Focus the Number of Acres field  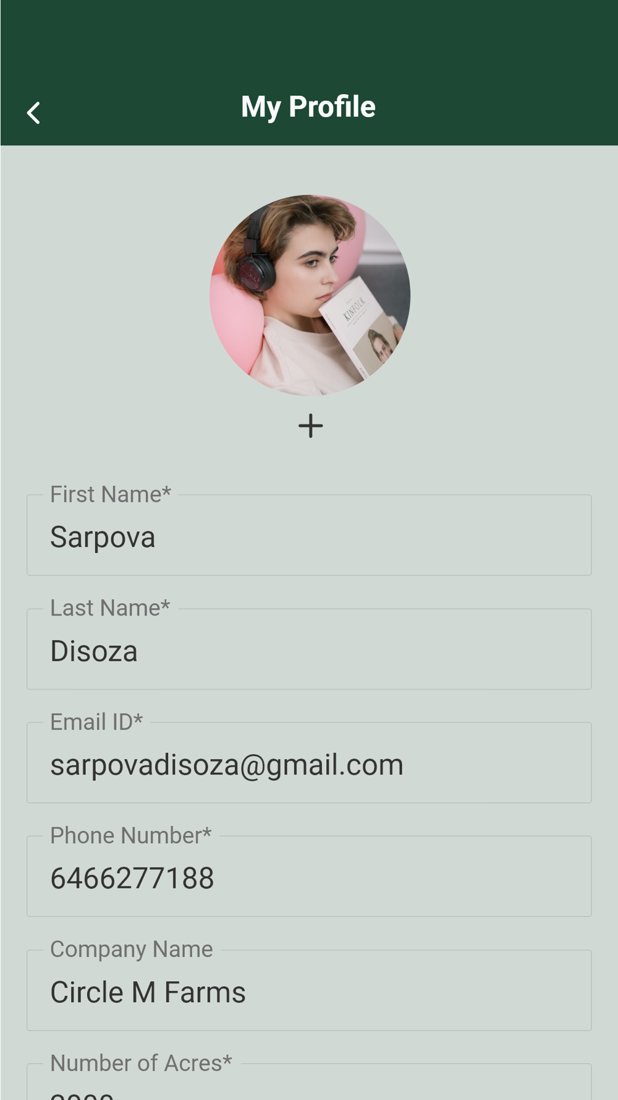click(309, 1082)
